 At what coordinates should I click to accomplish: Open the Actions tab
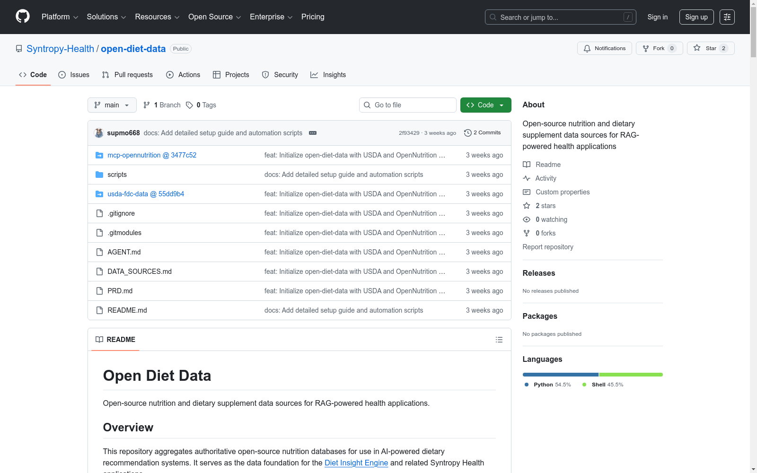(x=183, y=75)
